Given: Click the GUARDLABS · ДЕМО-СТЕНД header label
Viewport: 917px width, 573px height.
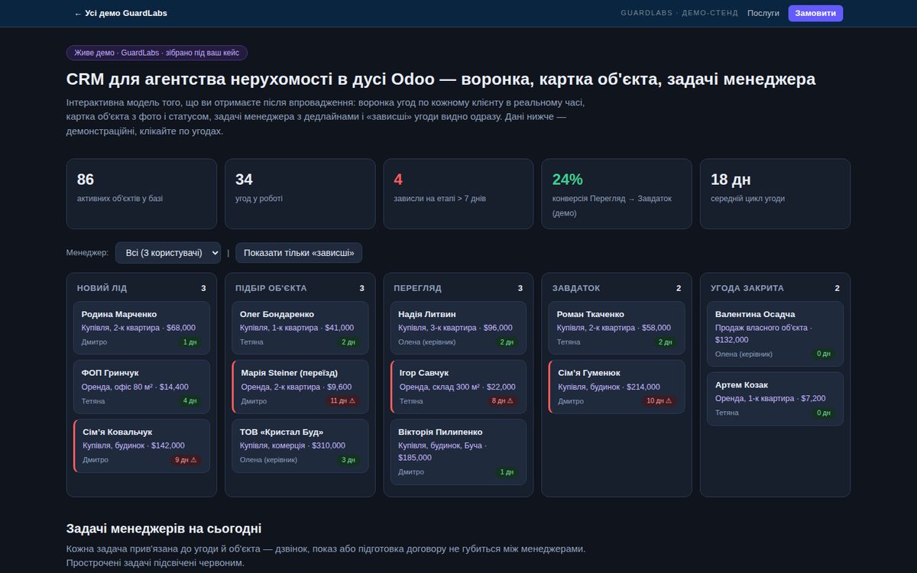Looking at the screenshot, I should (x=679, y=13).
